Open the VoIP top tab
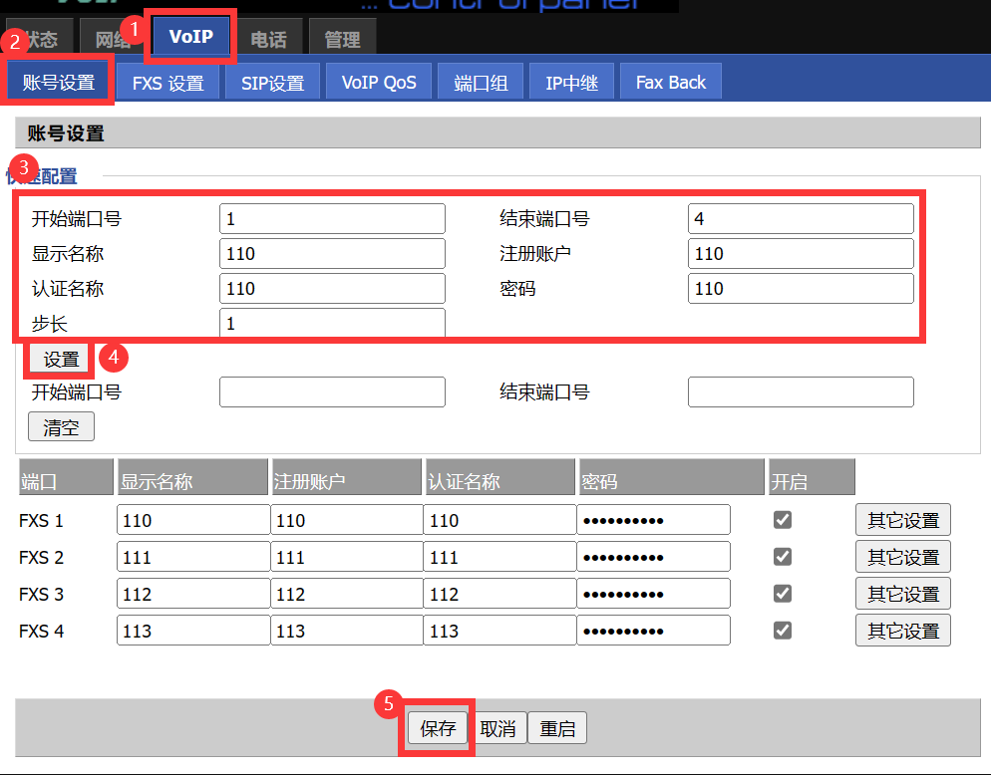The image size is (991, 775). (190, 37)
